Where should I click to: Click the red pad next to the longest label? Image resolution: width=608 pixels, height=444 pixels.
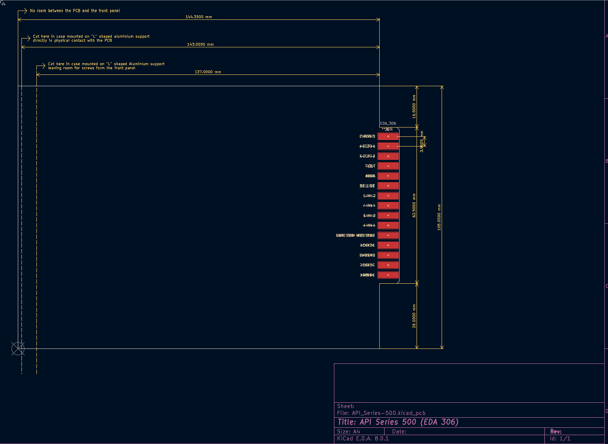click(x=388, y=236)
